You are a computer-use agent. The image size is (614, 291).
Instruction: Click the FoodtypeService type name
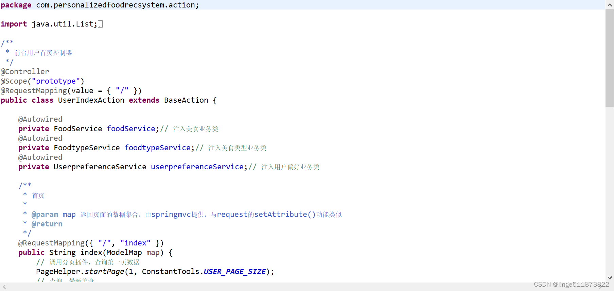pos(87,148)
